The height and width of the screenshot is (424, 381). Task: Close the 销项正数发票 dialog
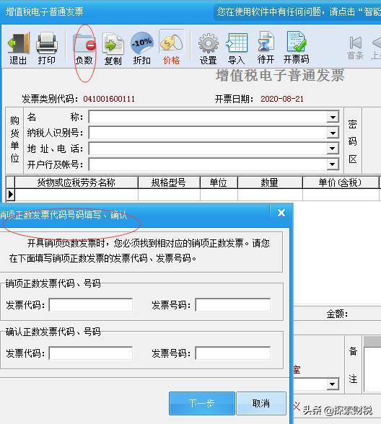coord(281,213)
